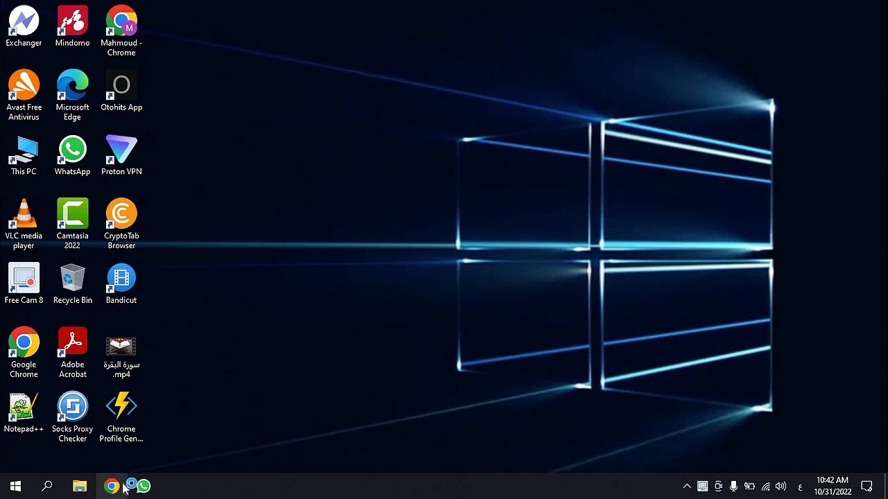Select the Avast Free Antivirus icon
Image resolution: width=888 pixels, height=499 pixels.
click(x=24, y=96)
